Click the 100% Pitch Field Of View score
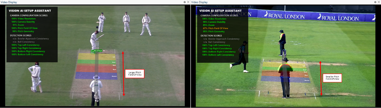The height and width of the screenshot is (108, 381). click(24, 28)
